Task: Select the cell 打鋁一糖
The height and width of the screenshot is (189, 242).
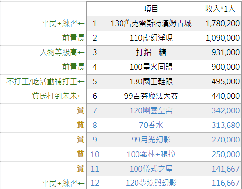Action: (x=151, y=52)
